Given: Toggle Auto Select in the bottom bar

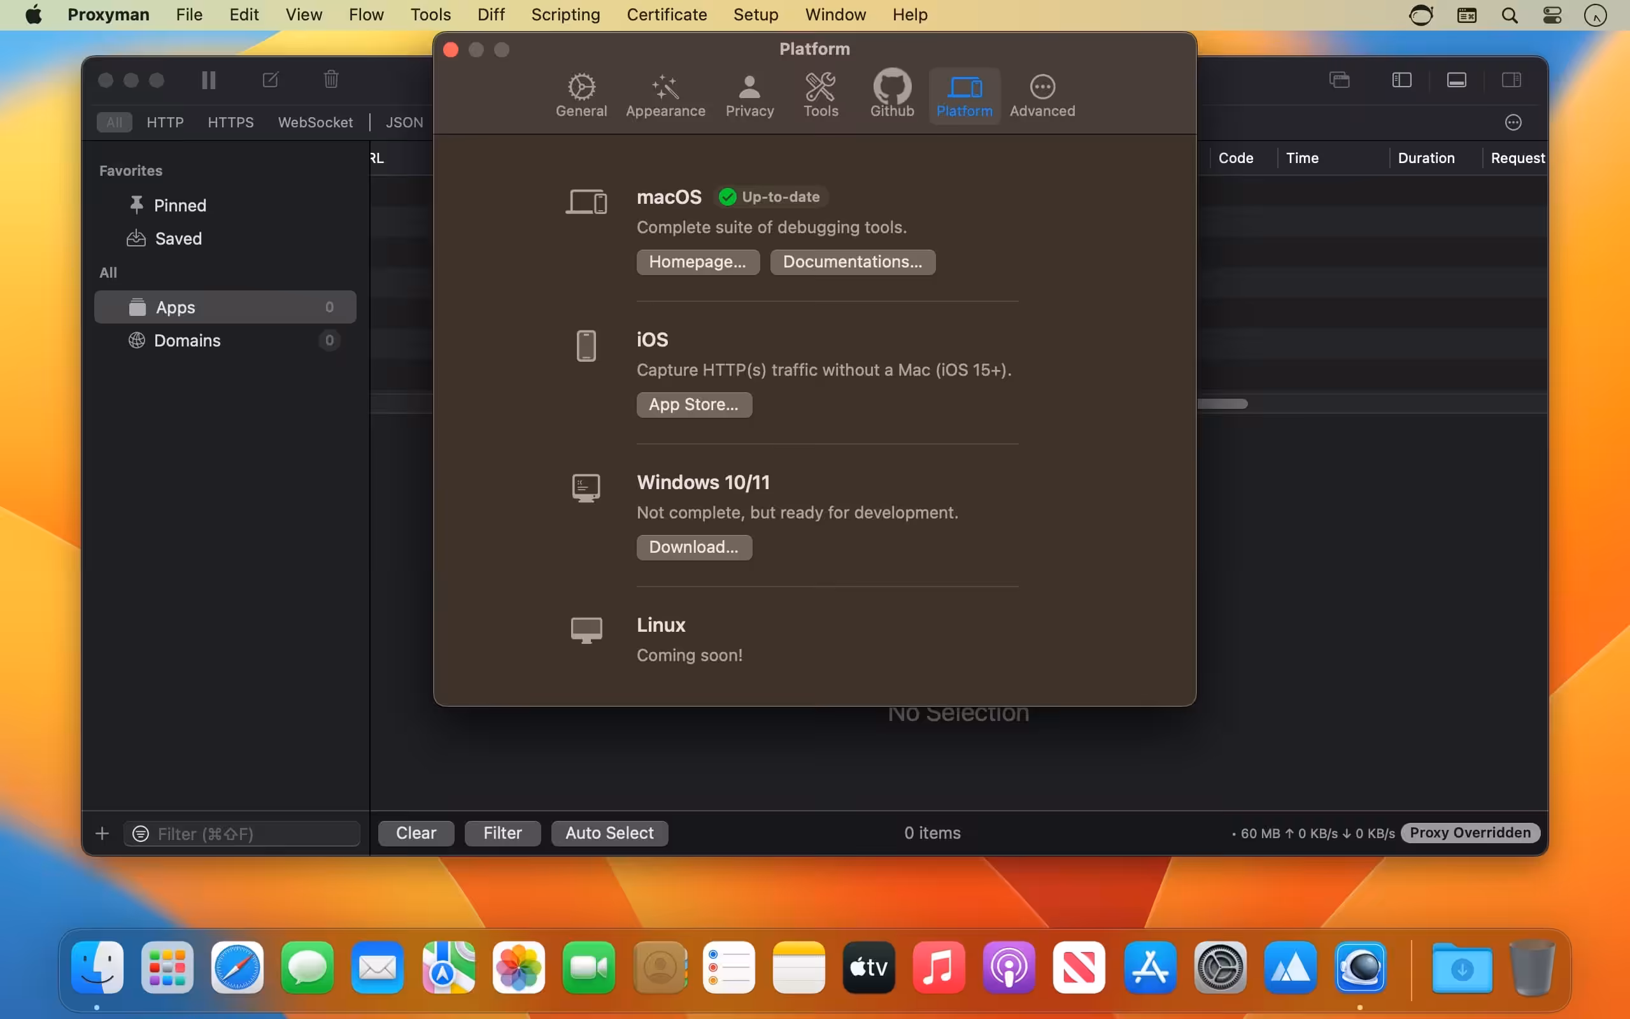Looking at the screenshot, I should point(609,833).
